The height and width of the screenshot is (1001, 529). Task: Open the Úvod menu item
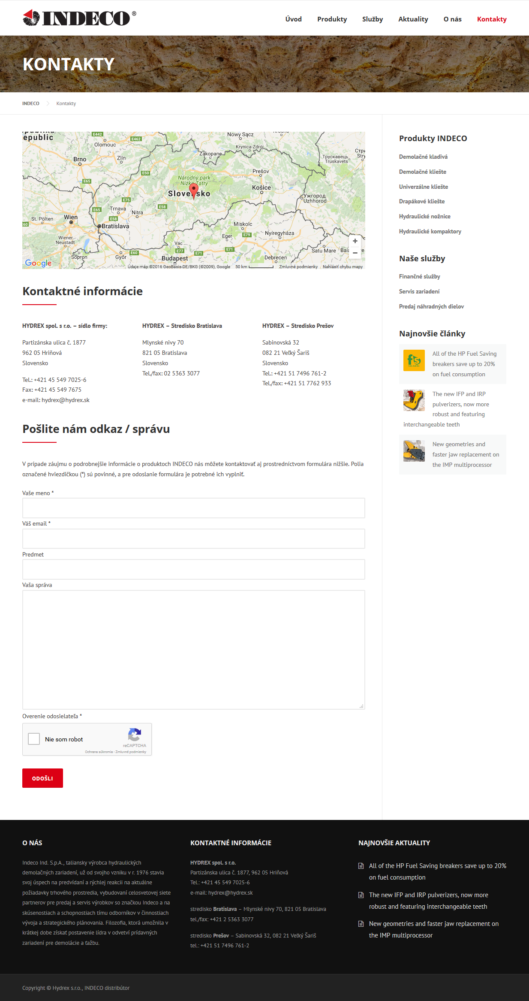click(294, 19)
